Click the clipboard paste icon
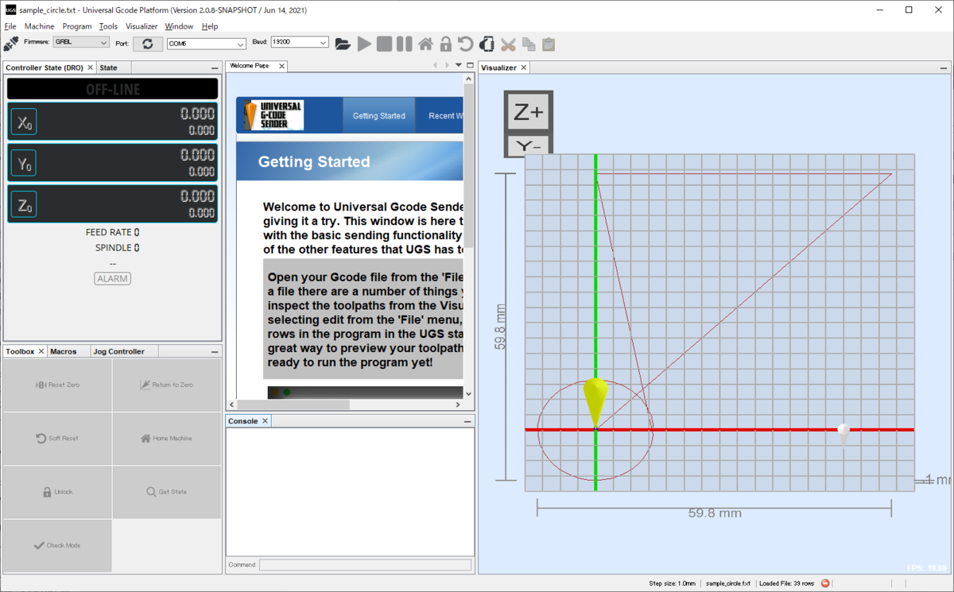This screenshot has width=954, height=592. coord(549,44)
